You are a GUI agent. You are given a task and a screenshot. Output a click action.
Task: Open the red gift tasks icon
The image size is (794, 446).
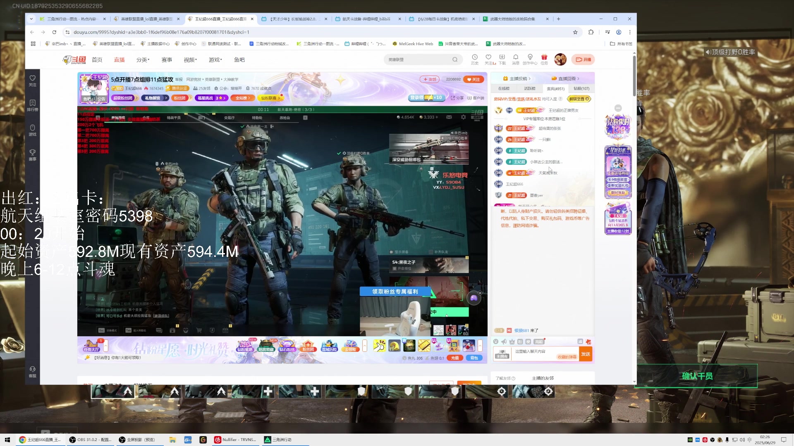pyautogui.click(x=544, y=57)
